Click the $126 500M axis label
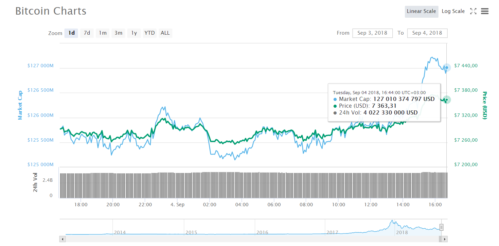The image size is (499, 246). (40, 90)
